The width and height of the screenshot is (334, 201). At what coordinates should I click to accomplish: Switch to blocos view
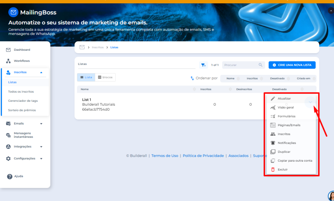(105, 77)
